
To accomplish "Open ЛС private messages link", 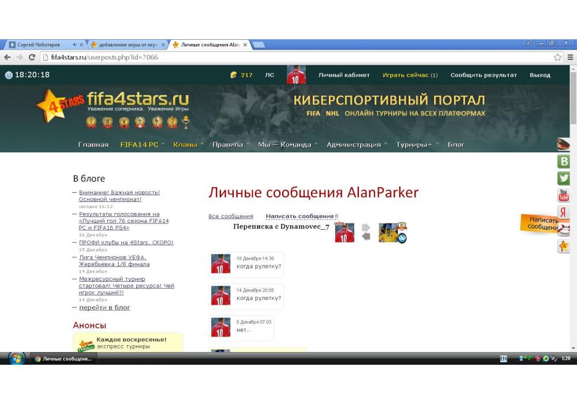I will 269,75.
